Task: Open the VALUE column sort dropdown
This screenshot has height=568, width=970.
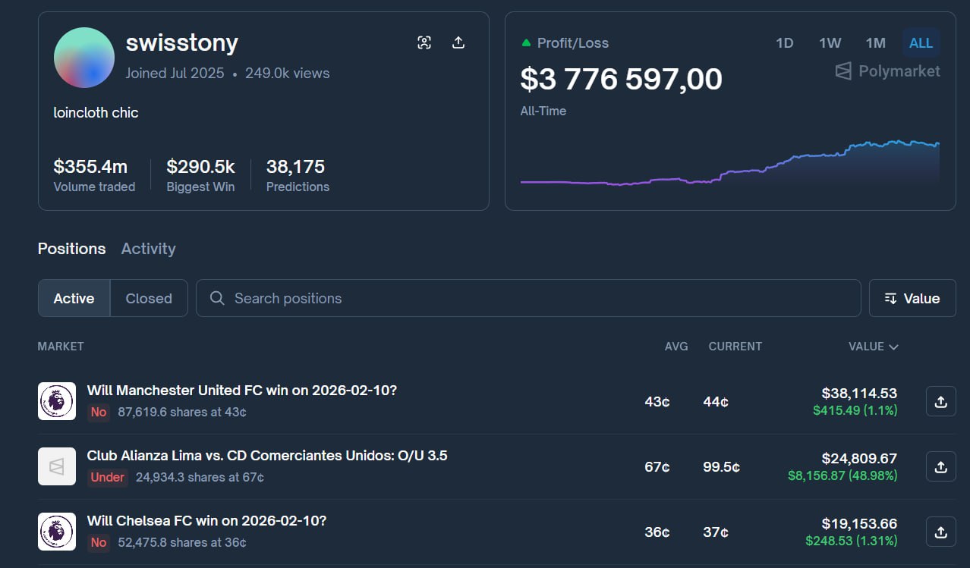Action: pyautogui.click(x=873, y=347)
